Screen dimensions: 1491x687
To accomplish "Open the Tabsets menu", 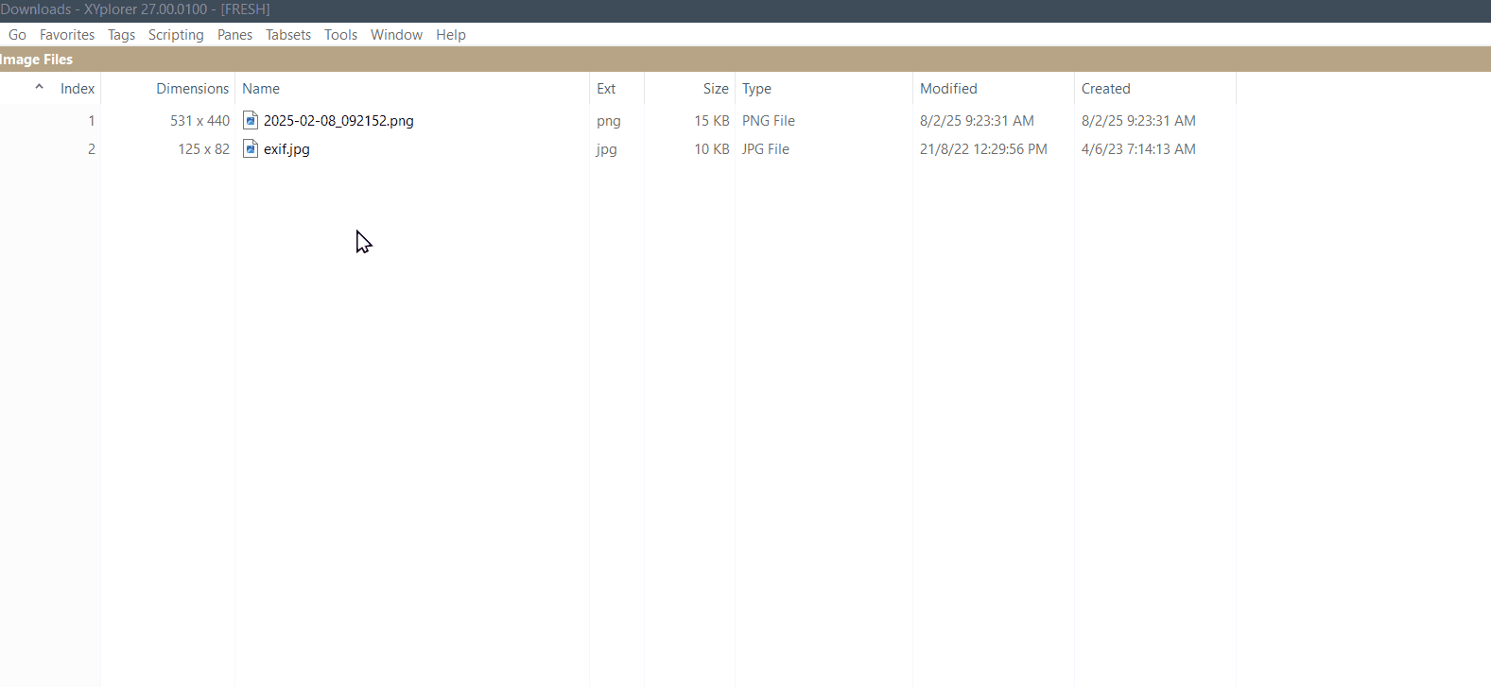I will [288, 35].
